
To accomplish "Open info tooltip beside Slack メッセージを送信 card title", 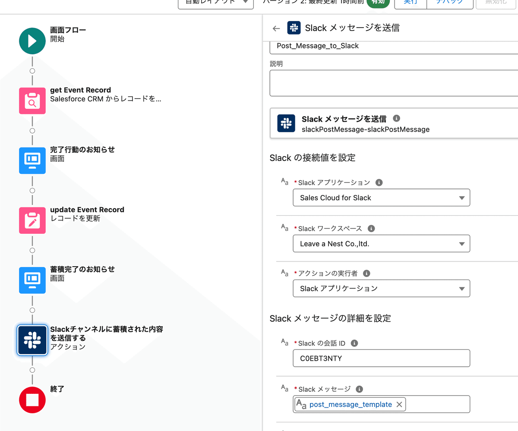I will point(397,118).
